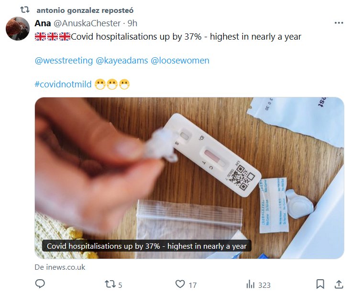This screenshot has height=295, width=352.
Task: Visit the @wesstreeting mention
Action: pos(64,61)
